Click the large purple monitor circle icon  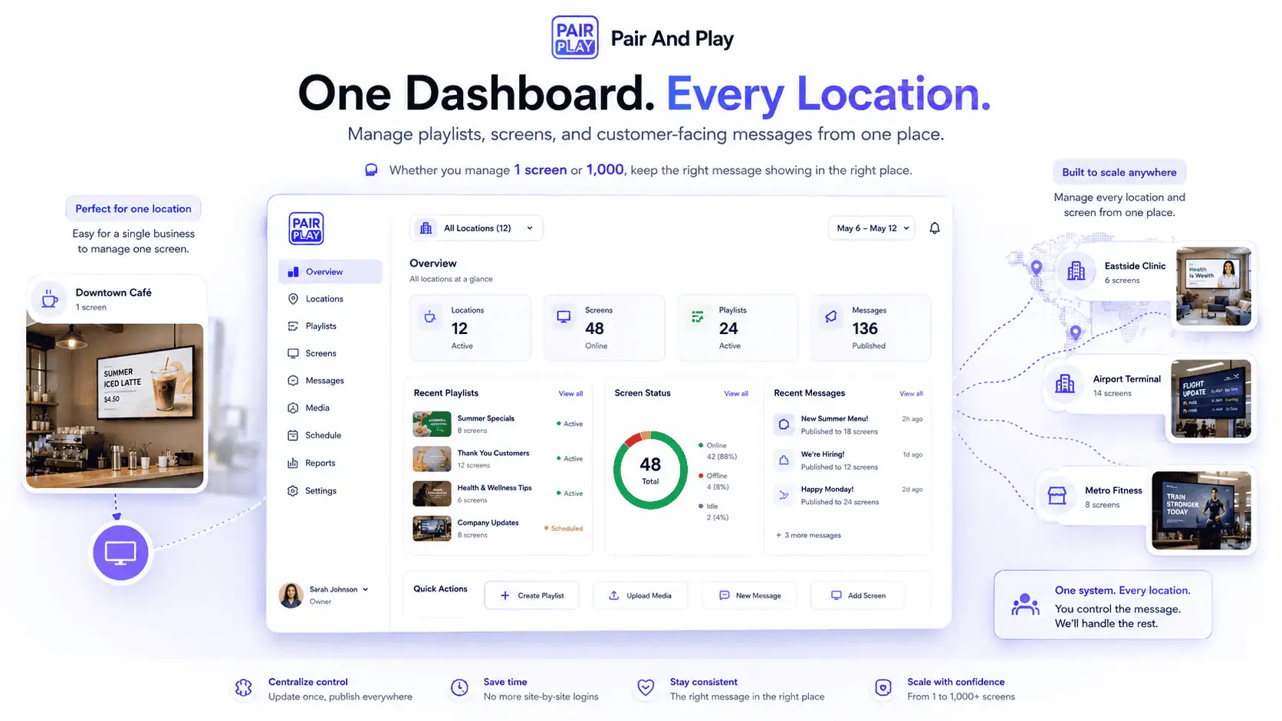pos(120,552)
